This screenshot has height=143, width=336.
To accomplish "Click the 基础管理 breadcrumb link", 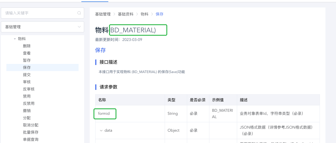I will tap(103, 14).
